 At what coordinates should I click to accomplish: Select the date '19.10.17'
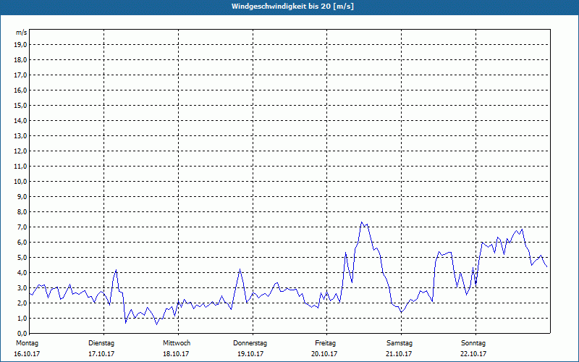click(250, 354)
